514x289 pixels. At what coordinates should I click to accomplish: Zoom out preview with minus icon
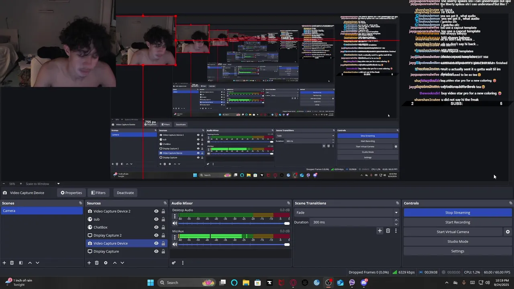click(4, 184)
